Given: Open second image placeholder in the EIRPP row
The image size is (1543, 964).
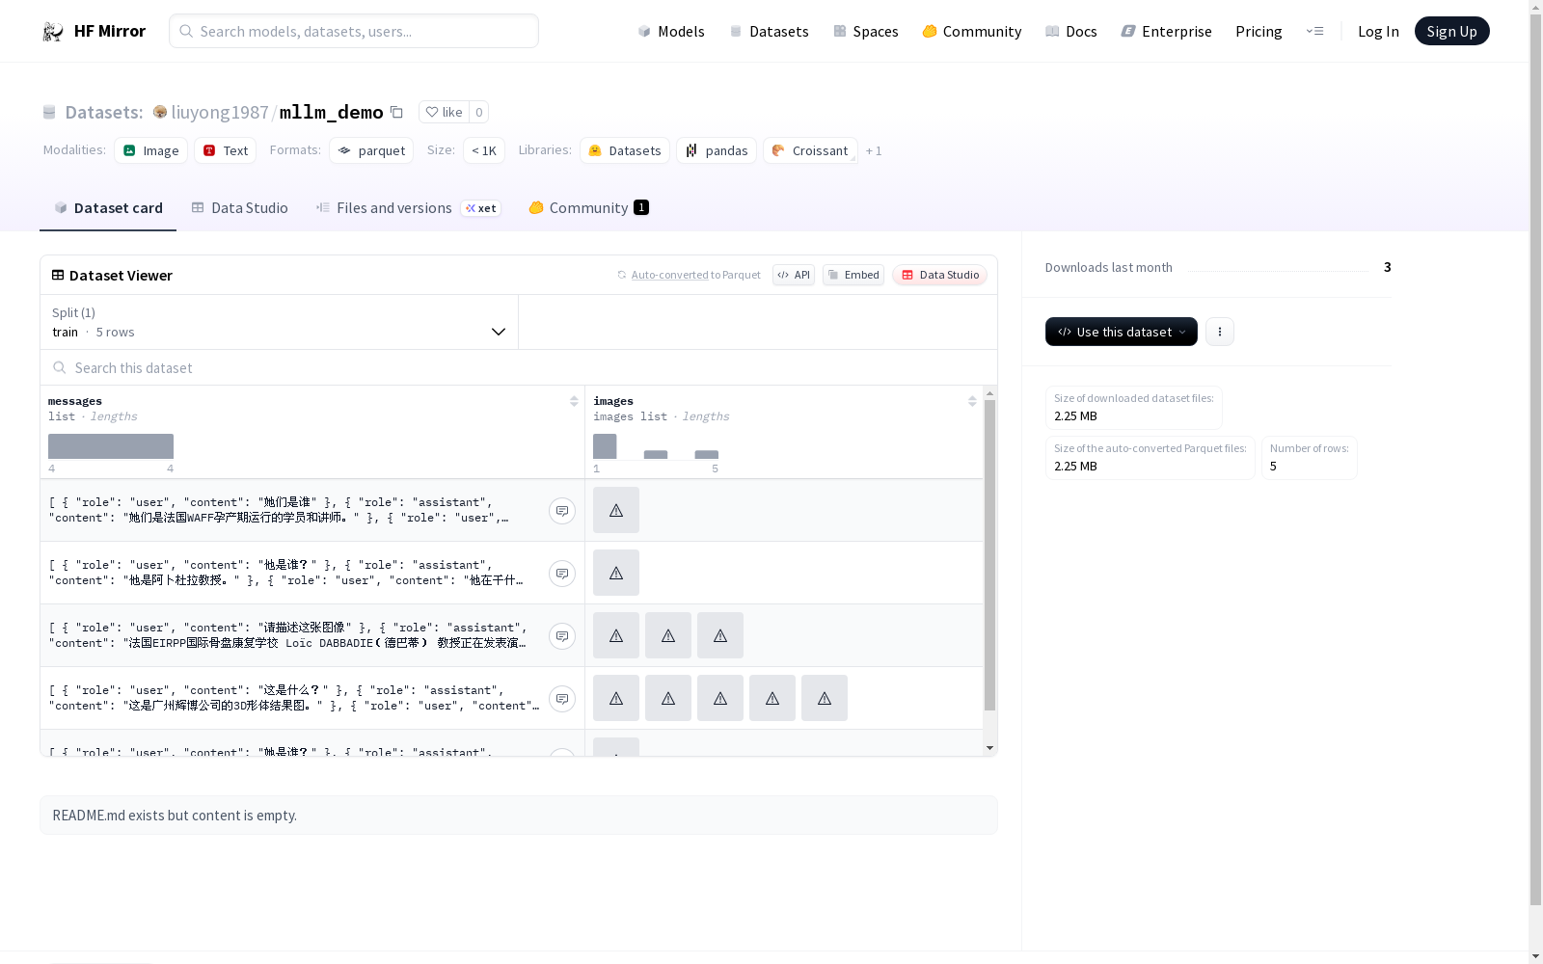Looking at the screenshot, I should [668, 635].
